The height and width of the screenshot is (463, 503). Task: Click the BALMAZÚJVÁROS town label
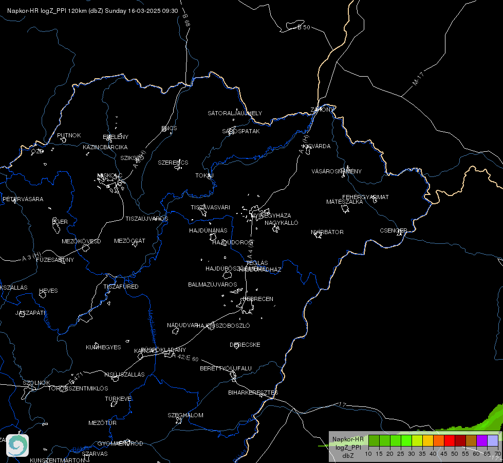pyautogui.click(x=212, y=284)
